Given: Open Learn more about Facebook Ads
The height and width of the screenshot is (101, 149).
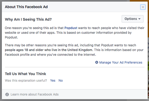Looking at the screenshot, I should (34, 94).
